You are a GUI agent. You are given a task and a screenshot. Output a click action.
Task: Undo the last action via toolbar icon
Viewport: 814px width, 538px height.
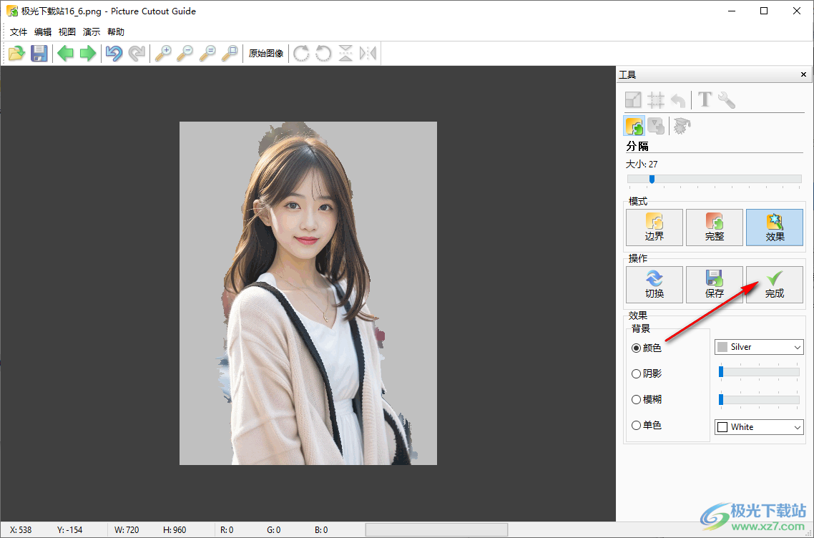click(114, 53)
